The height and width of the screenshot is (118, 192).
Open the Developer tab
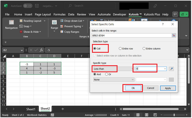pos(119,15)
